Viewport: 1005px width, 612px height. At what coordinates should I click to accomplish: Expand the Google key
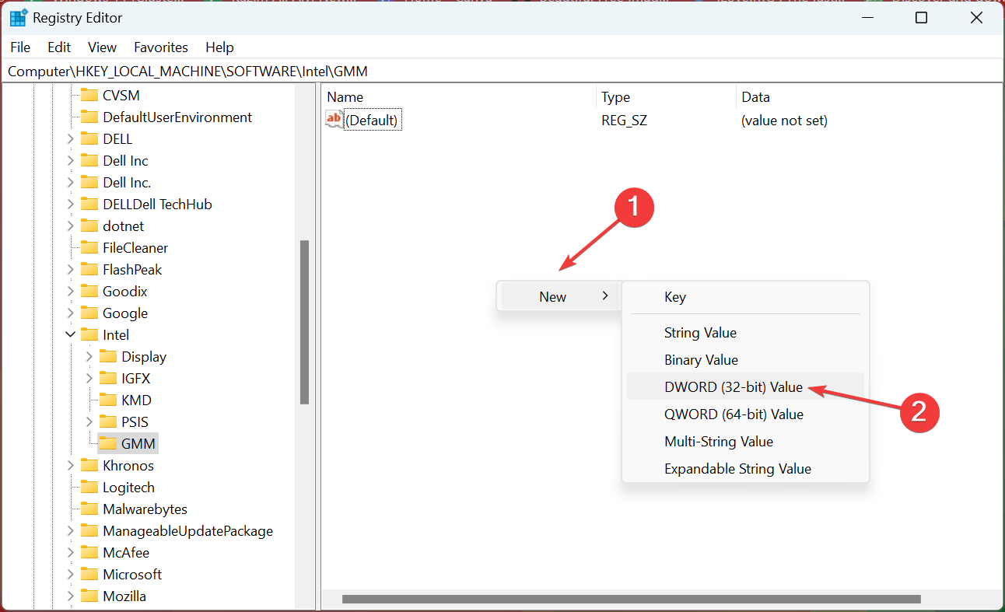[x=71, y=313]
